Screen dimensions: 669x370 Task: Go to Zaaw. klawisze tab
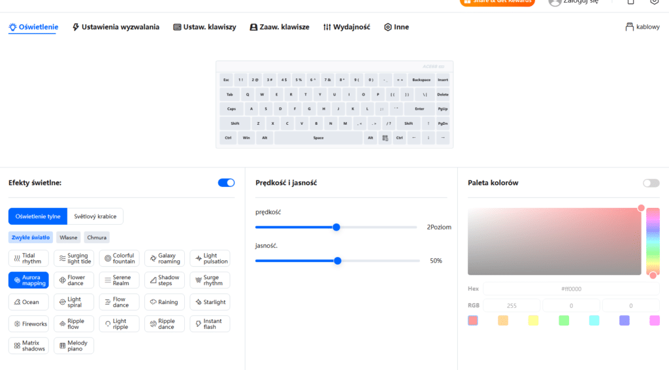(x=280, y=27)
